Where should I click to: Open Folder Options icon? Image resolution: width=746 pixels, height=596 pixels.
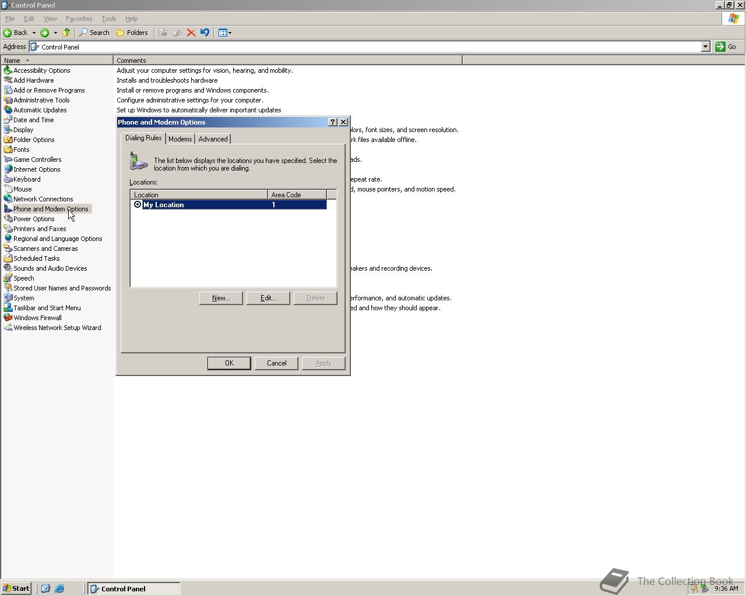pyautogui.click(x=8, y=140)
